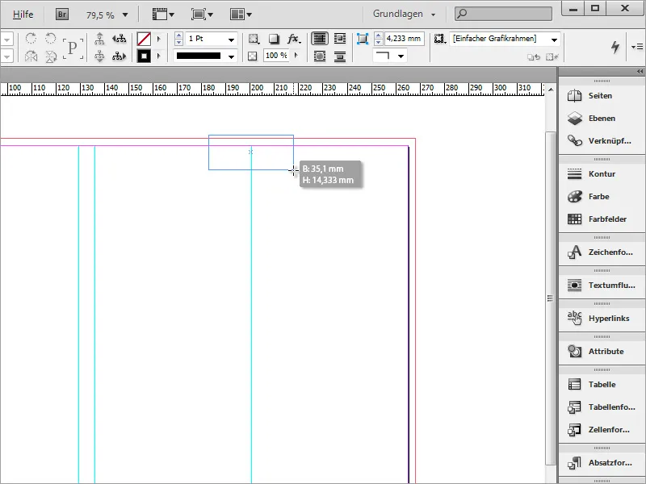Open the arrange documents dropdown
Image resolution: width=646 pixels, height=484 pixels.
241,15
